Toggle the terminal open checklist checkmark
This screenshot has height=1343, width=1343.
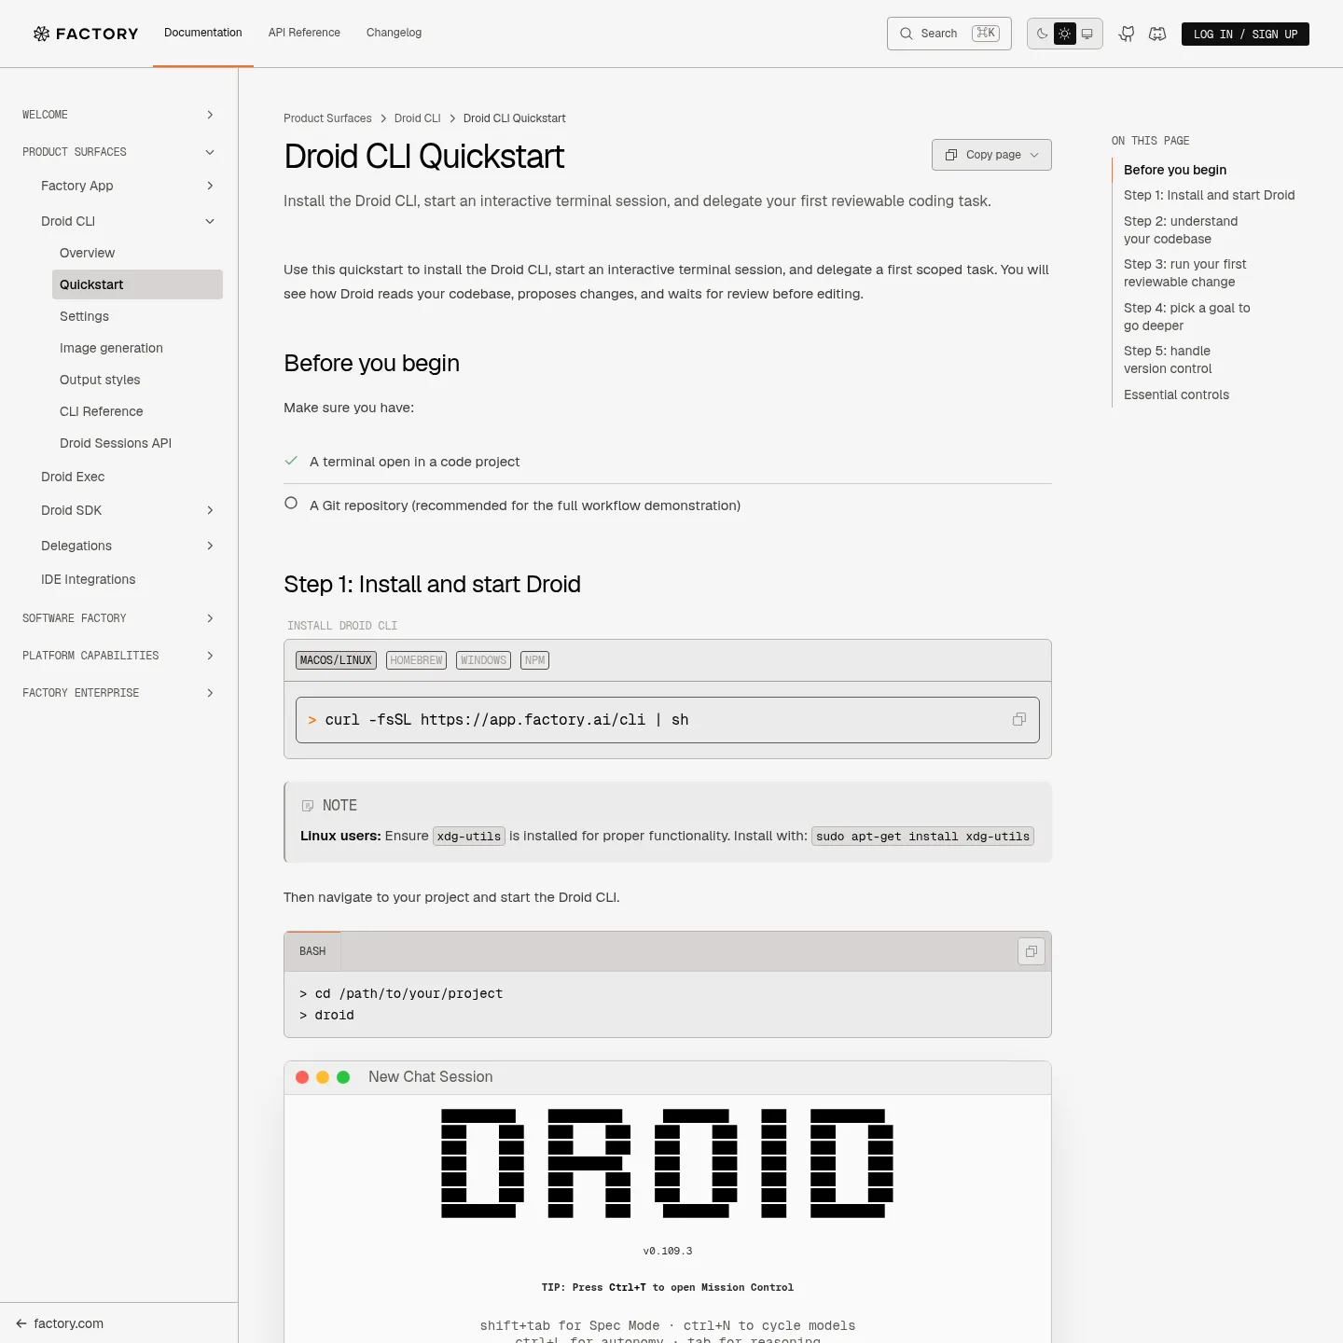[x=291, y=461]
